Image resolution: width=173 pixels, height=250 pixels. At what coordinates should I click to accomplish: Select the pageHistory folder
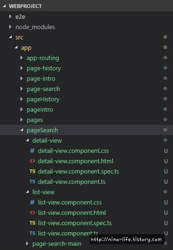(x=43, y=99)
